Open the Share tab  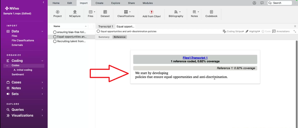click(131, 3)
